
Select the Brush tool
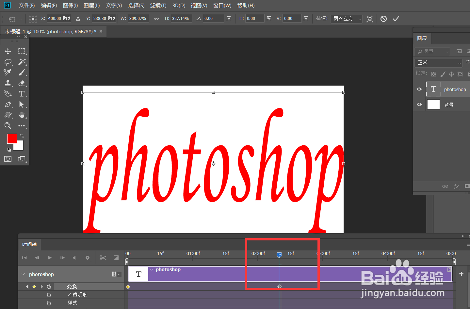[x=22, y=73]
